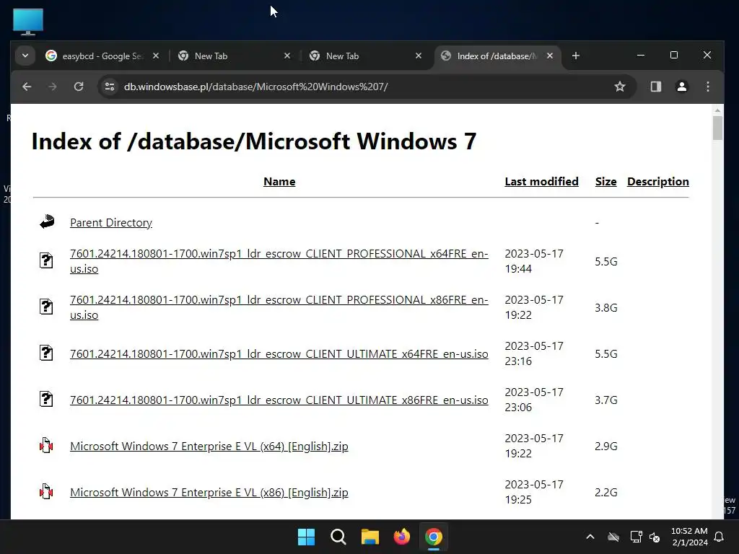Click the 5.5G size of PROFESSIONAL x64 iso

click(606, 261)
